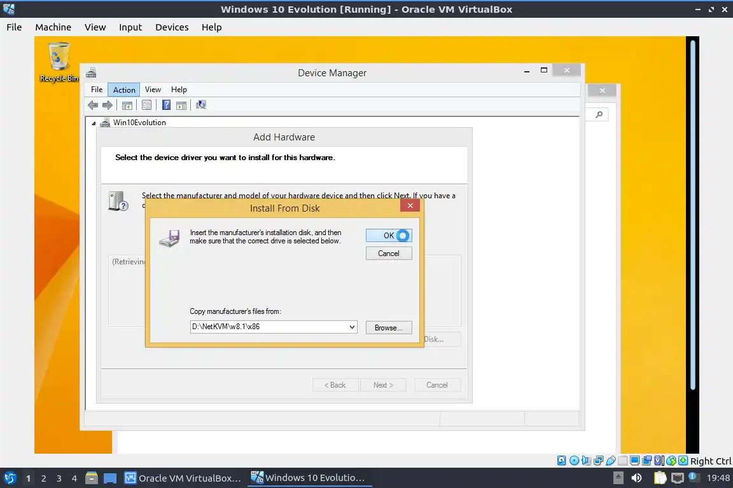This screenshot has height=488, width=733.
Task: Open the VirtualBox File menu
Action: 14,27
